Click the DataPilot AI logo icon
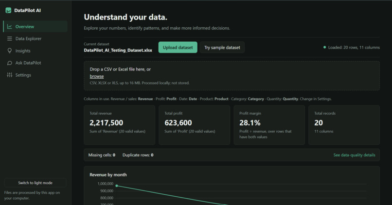 click(x=8, y=10)
